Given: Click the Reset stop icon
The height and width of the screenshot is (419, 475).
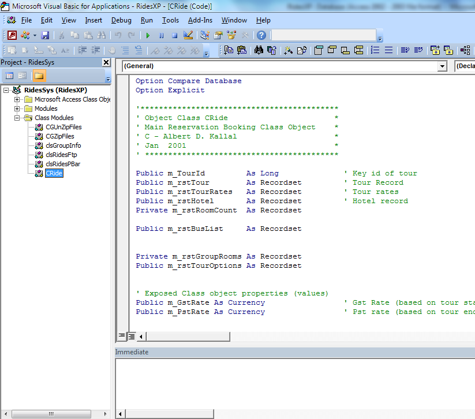Looking at the screenshot, I should pos(174,35).
